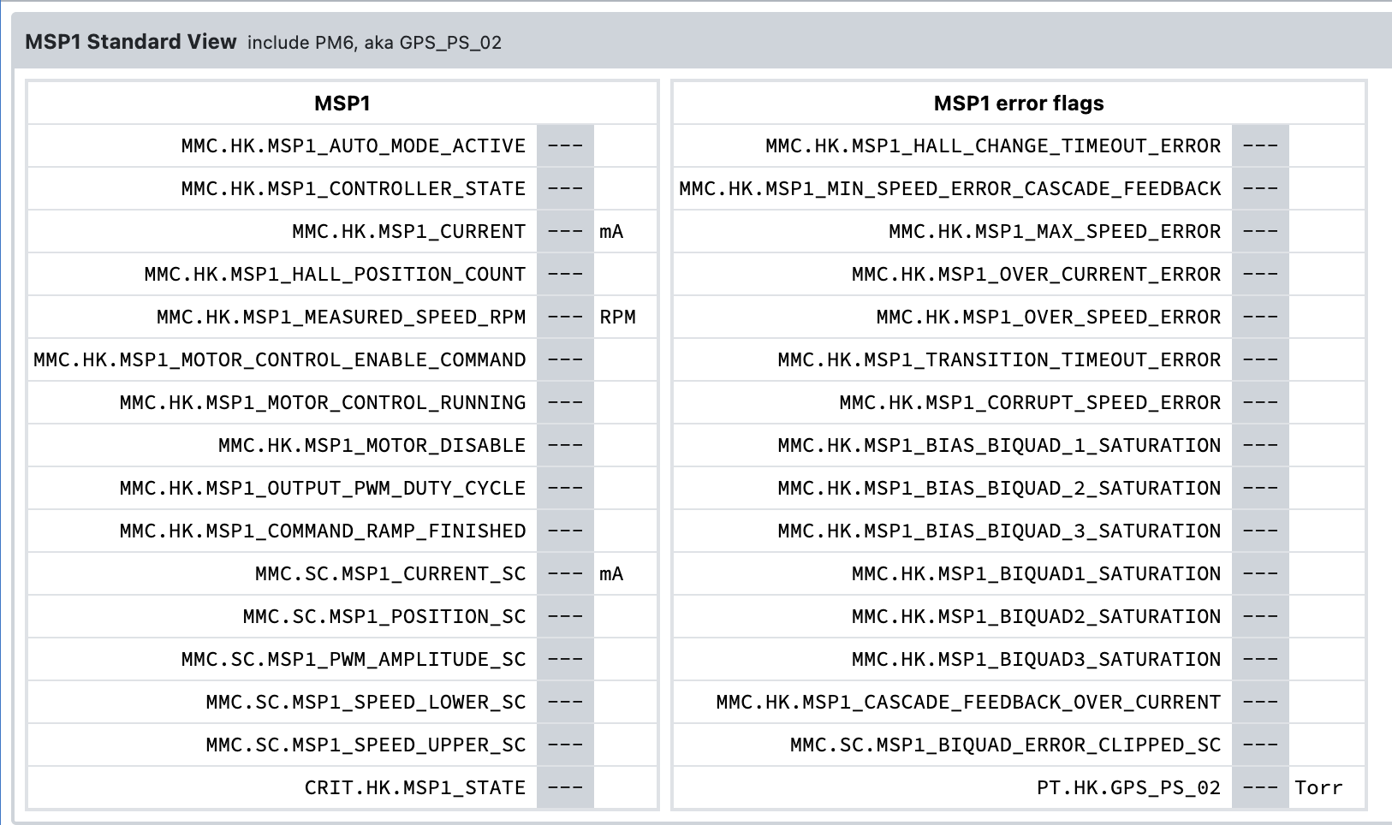Select the MMC.HK.MSP1_AUTO_MODE_ACTIVE parameter label
This screenshot has height=825, width=1392.
pyautogui.click(x=353, y=146)
